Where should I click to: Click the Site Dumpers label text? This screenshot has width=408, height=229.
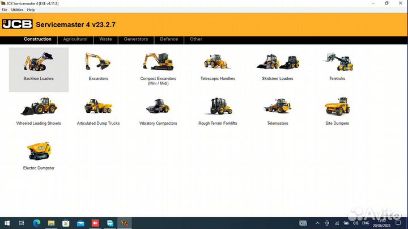point(337,124)
